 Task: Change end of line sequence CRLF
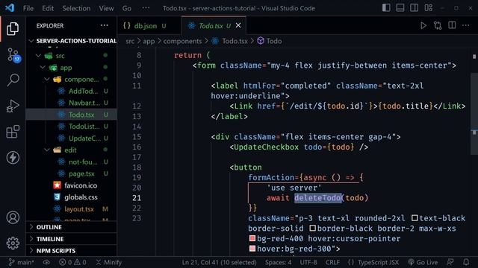[x=332, y=262]
